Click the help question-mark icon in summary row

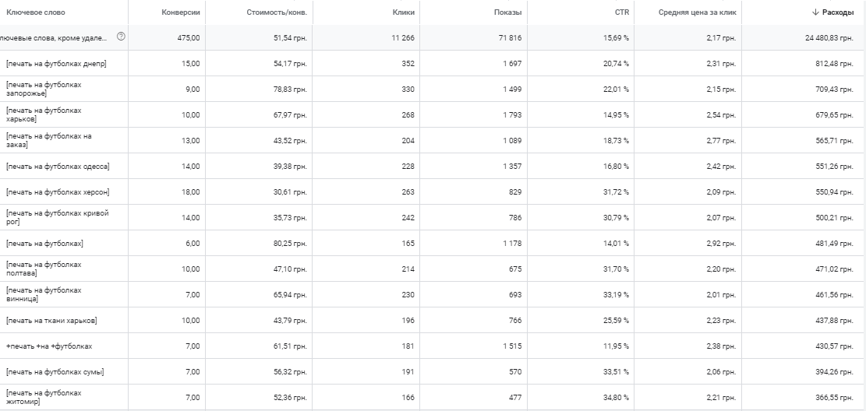[121, 37]
